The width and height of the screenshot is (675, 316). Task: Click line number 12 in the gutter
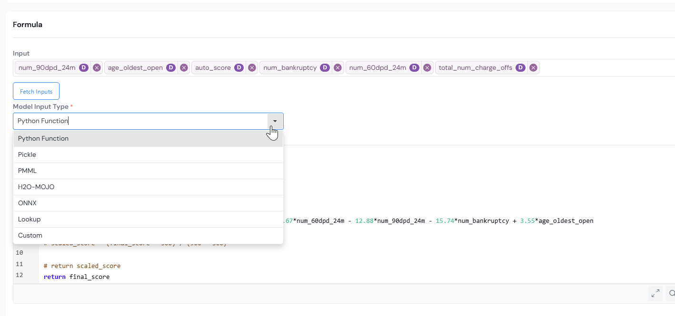coord(20,275)
